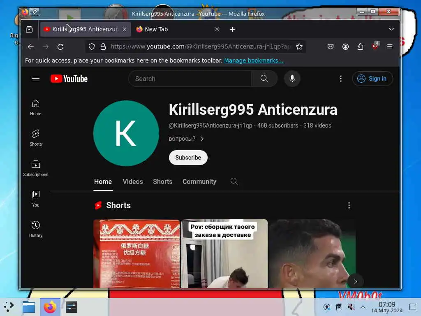Open the Firefox View icon

(29, 29)
